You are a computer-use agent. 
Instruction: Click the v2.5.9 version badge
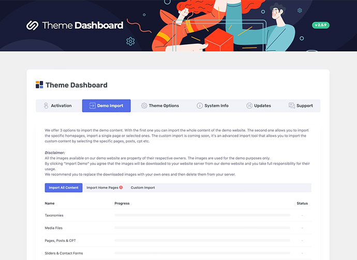point(321,25)
